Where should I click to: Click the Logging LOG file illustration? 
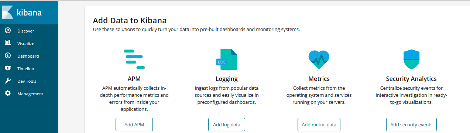226,59
